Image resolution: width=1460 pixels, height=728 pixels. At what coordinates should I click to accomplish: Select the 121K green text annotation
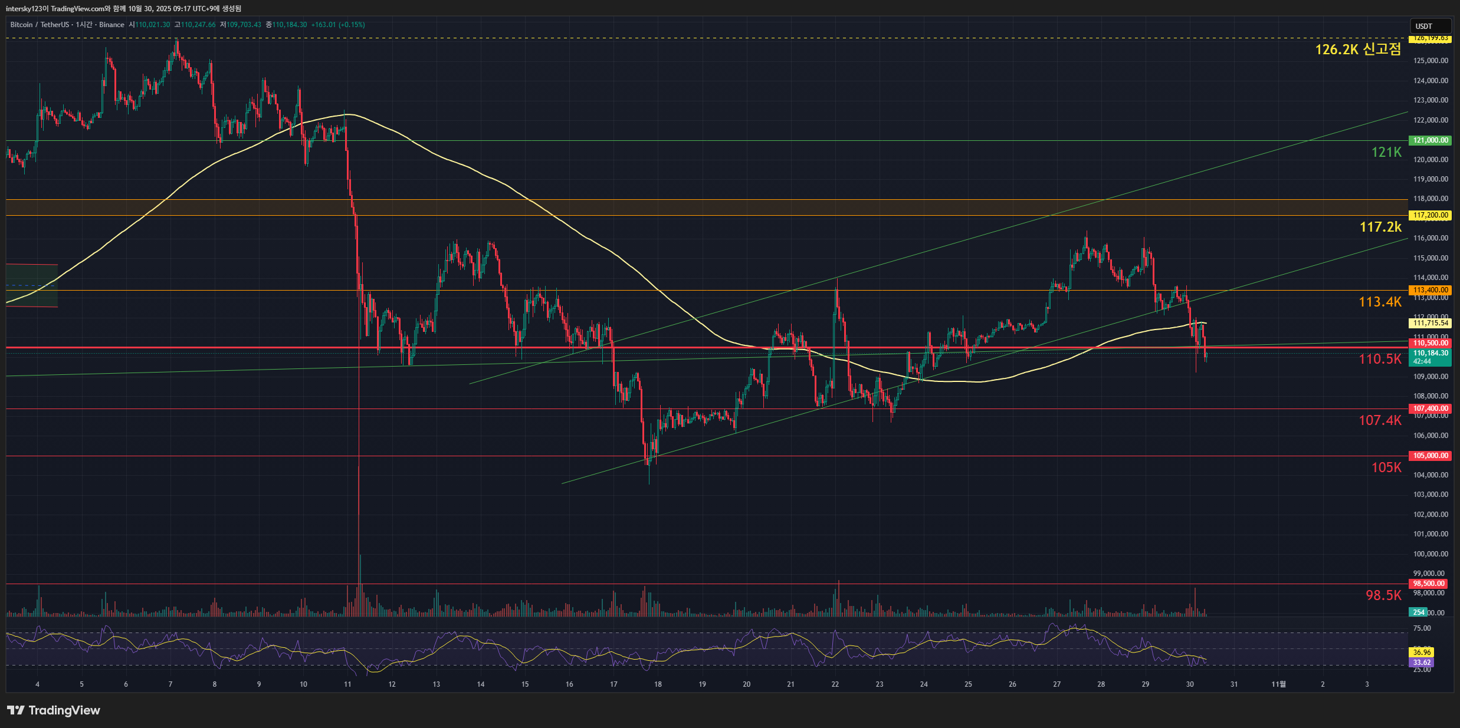point(1386,153)
